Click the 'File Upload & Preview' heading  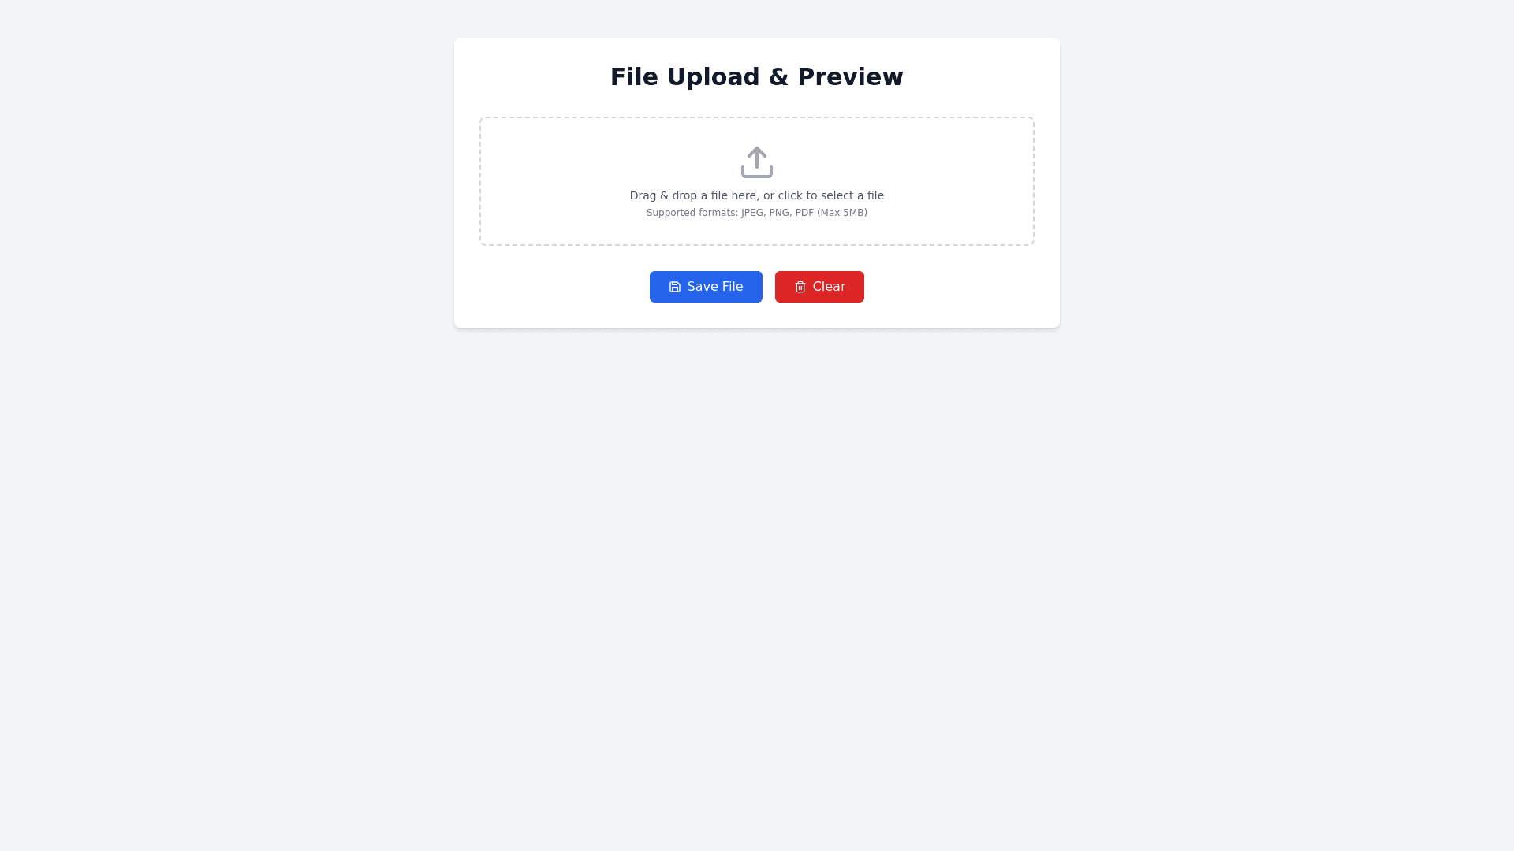[x=757, y=76]
